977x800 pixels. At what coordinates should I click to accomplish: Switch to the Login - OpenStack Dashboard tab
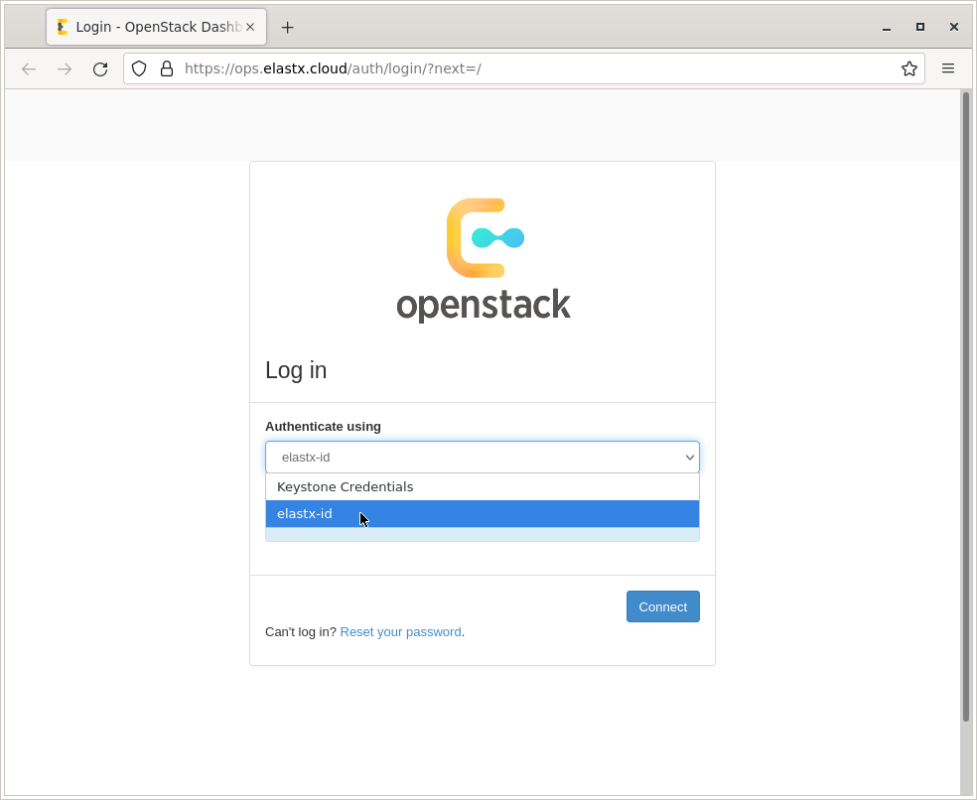pos(149,27)
